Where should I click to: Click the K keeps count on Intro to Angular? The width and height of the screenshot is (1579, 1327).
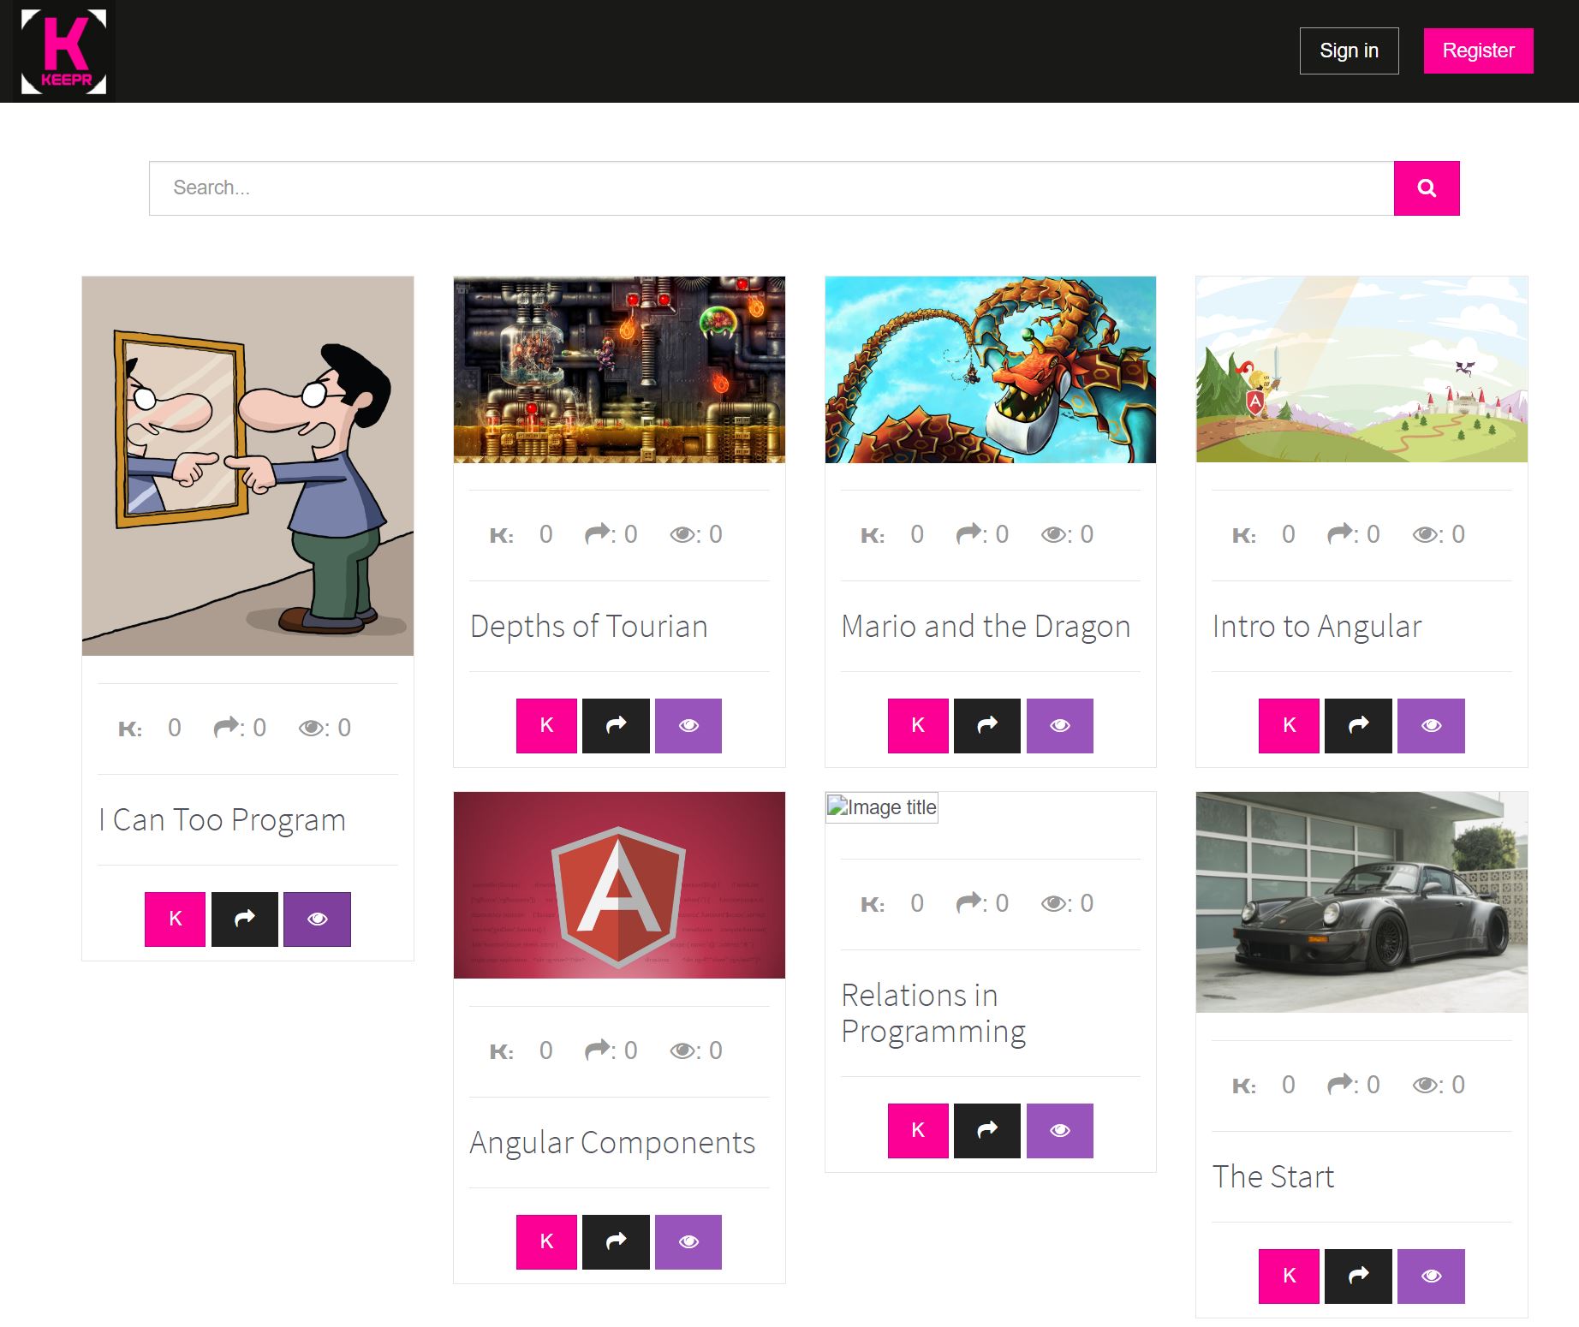pos(1263,535)
